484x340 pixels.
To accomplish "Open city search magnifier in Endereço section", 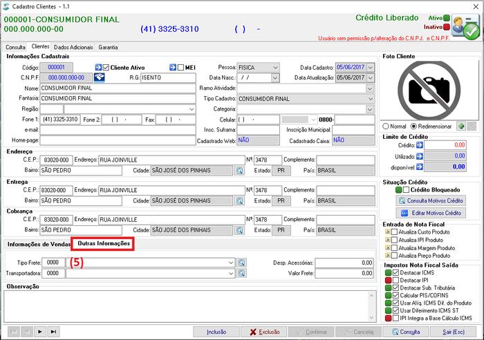I will coord(239,171).
